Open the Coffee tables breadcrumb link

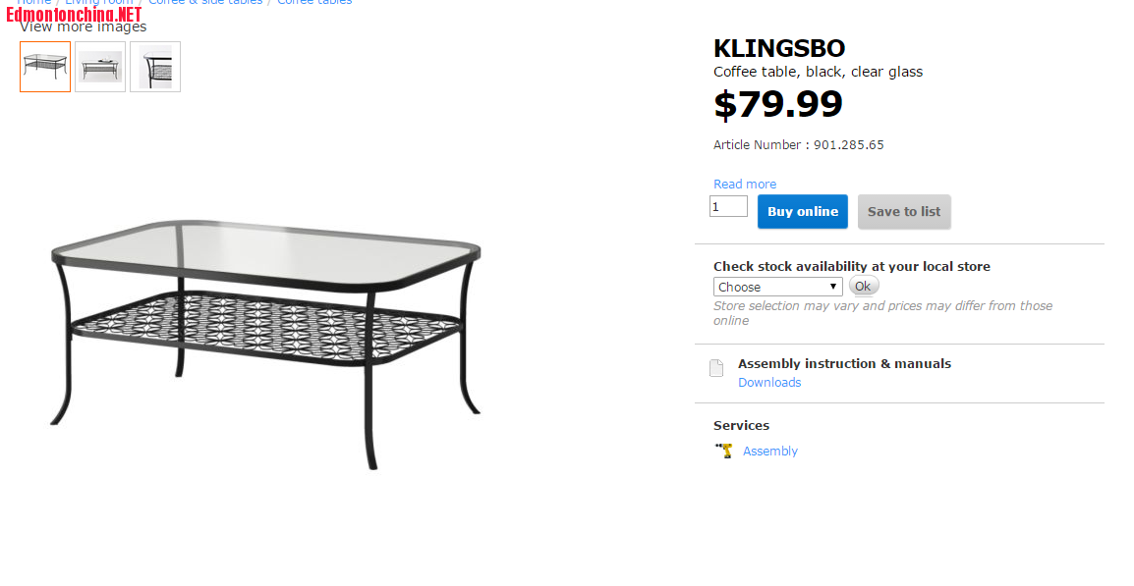pos(314,2)
